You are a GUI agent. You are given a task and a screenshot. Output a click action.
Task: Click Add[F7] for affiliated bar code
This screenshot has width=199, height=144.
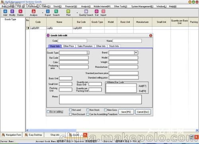click(x=142, y=86)
